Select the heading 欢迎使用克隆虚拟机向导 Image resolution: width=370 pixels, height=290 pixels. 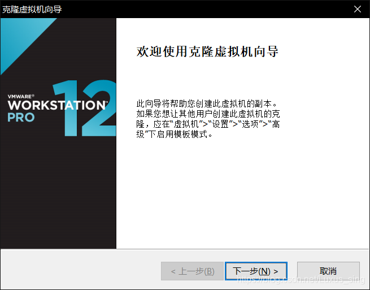tap(207, 51)
